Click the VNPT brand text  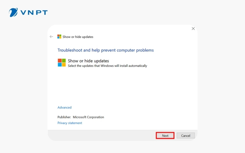pos(34,13)
